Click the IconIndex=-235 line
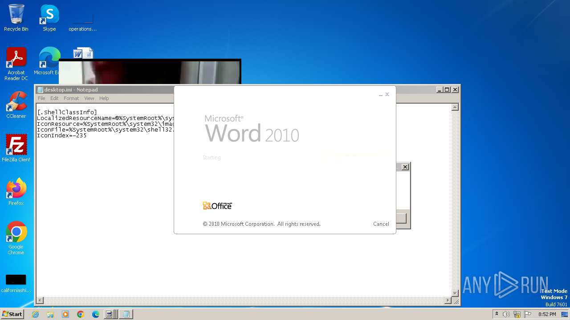 pyautogui.click(x=62, y=136)
